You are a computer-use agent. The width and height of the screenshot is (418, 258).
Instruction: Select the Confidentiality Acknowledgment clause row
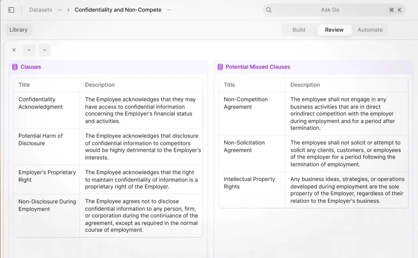point(40,103)
